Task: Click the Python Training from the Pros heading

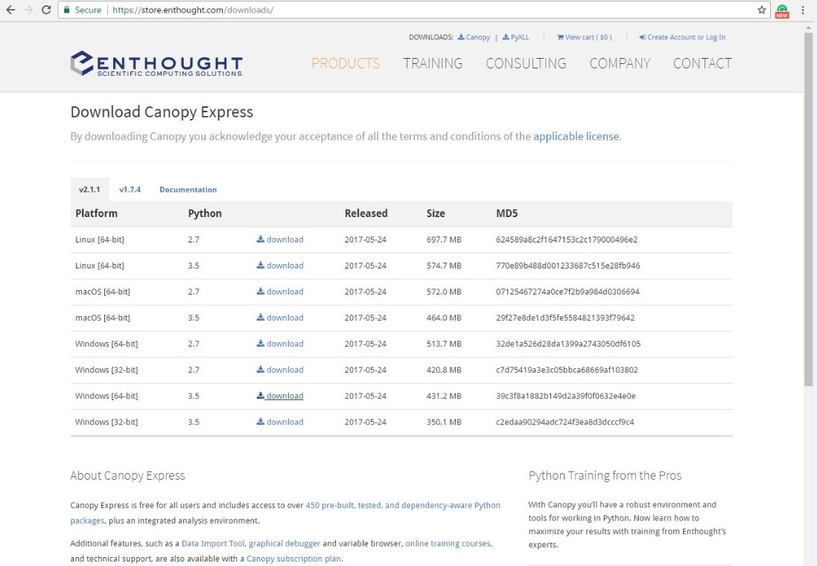Action: click(x=605, y=475)
